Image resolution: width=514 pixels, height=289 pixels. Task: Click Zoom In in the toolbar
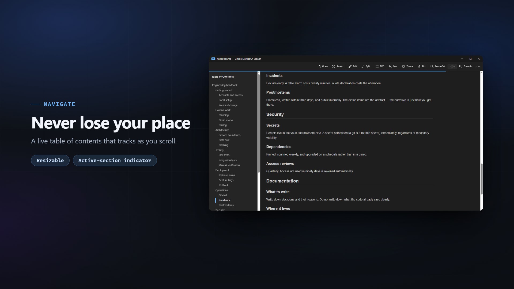pyautogui.click(x=466, y=66)
